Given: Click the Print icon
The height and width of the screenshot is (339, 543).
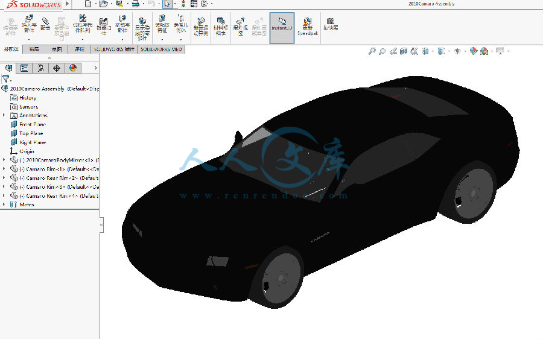Looking at the screenshot, I should point(136,4).
